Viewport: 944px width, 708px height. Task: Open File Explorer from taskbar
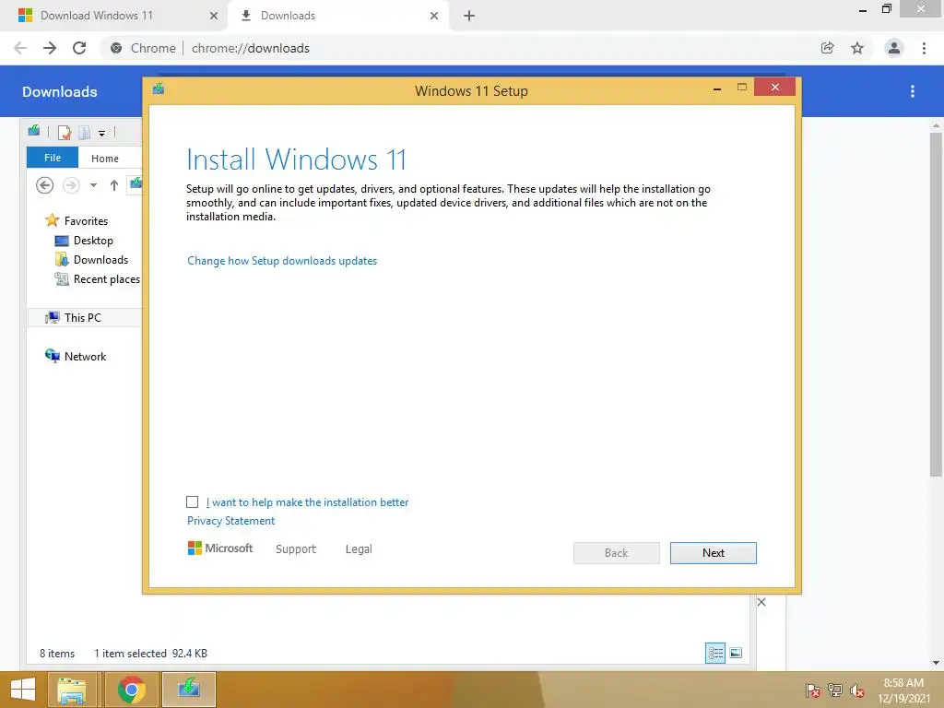click(x=72, y=690)
